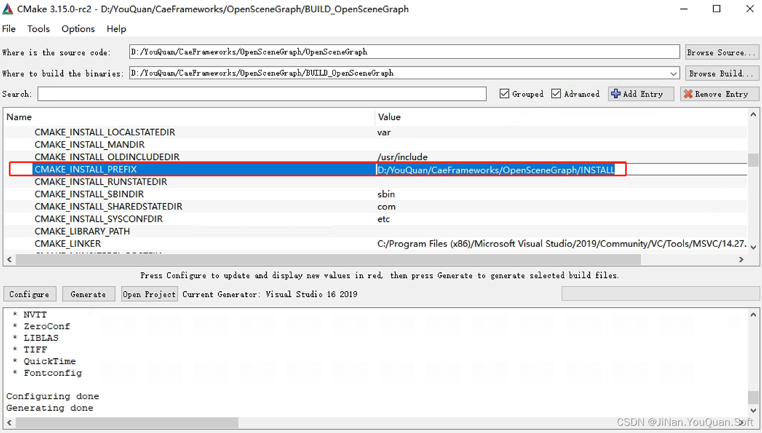Image resolution: width=762 pixels, height=433 pixels.
Task: Open the Help menu
Action: 116,29
